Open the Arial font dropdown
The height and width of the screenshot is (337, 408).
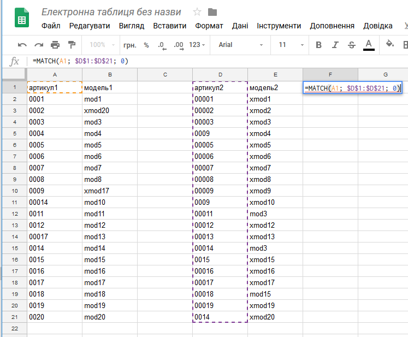point(241,45)
